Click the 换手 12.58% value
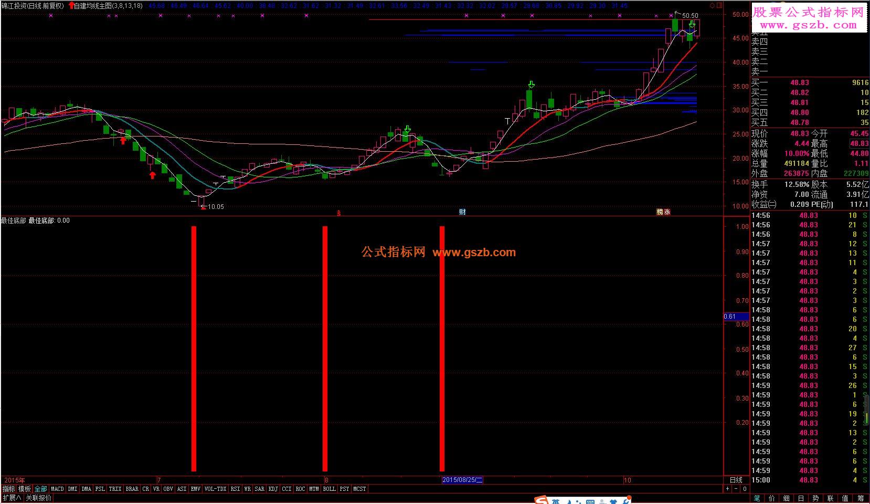Screen dimensions: 870x504 [x=797, y=185]
